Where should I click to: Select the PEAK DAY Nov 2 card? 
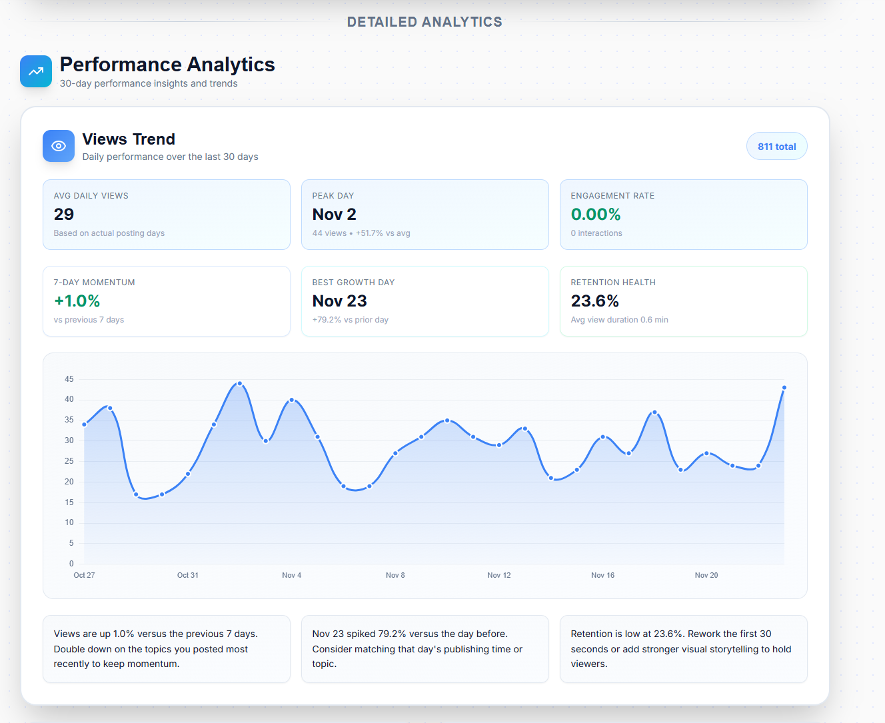click(425, 214)
